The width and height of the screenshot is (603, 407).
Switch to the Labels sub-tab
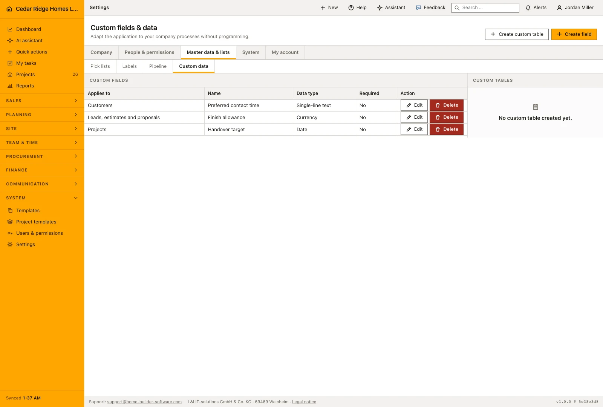(130, 66)
